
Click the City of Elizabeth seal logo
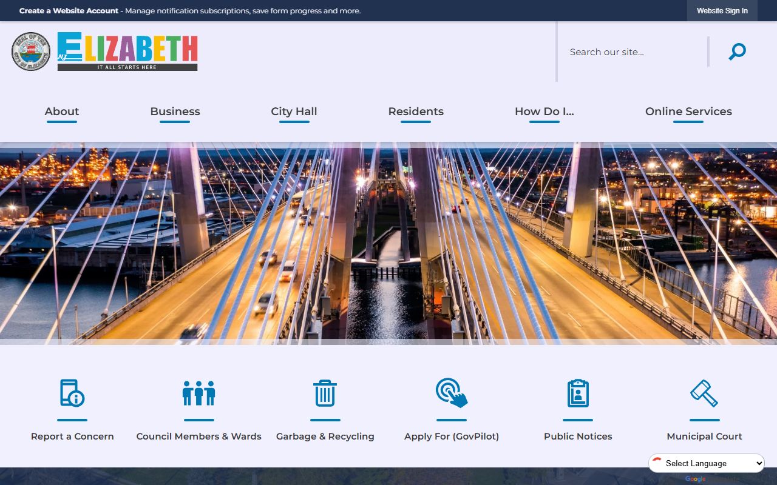point(31,52)
